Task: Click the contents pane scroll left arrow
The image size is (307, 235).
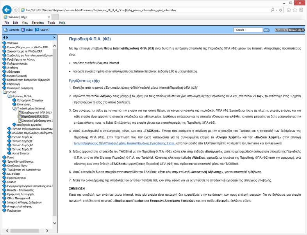Action: pos(7,231)
